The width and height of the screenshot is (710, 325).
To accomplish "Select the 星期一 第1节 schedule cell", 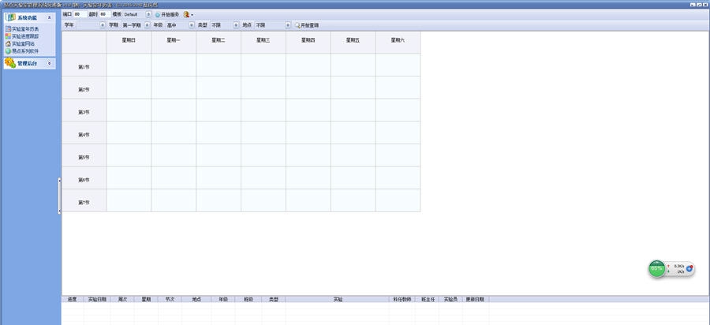I will coord(174,67).
